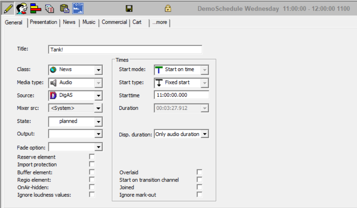Click the pencil edit icon
This screenshot has width=357, height=208.
coord(8,8)
